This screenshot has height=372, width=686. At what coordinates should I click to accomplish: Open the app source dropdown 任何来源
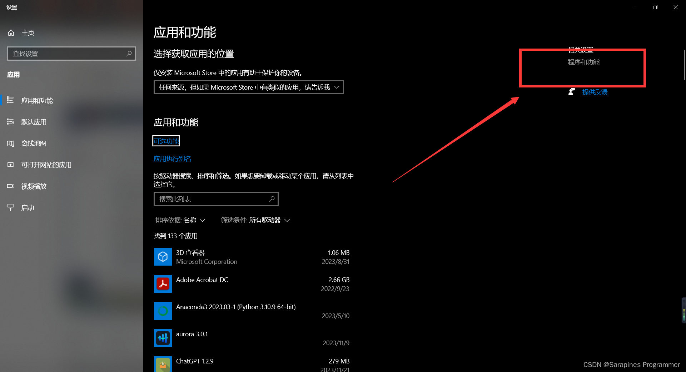tap(249, 87)
